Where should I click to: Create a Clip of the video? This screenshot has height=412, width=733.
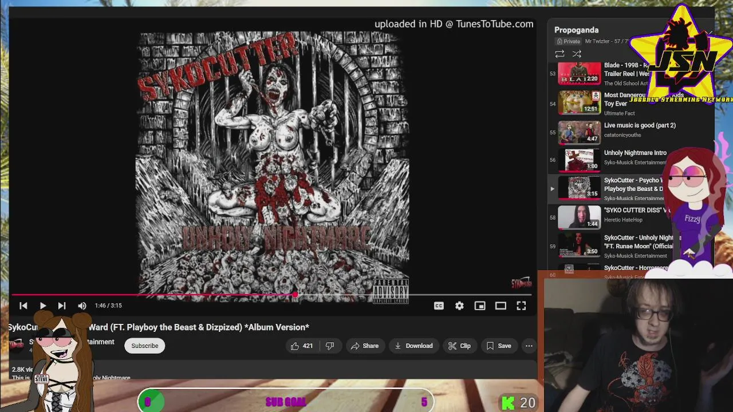tap(459, 346)
